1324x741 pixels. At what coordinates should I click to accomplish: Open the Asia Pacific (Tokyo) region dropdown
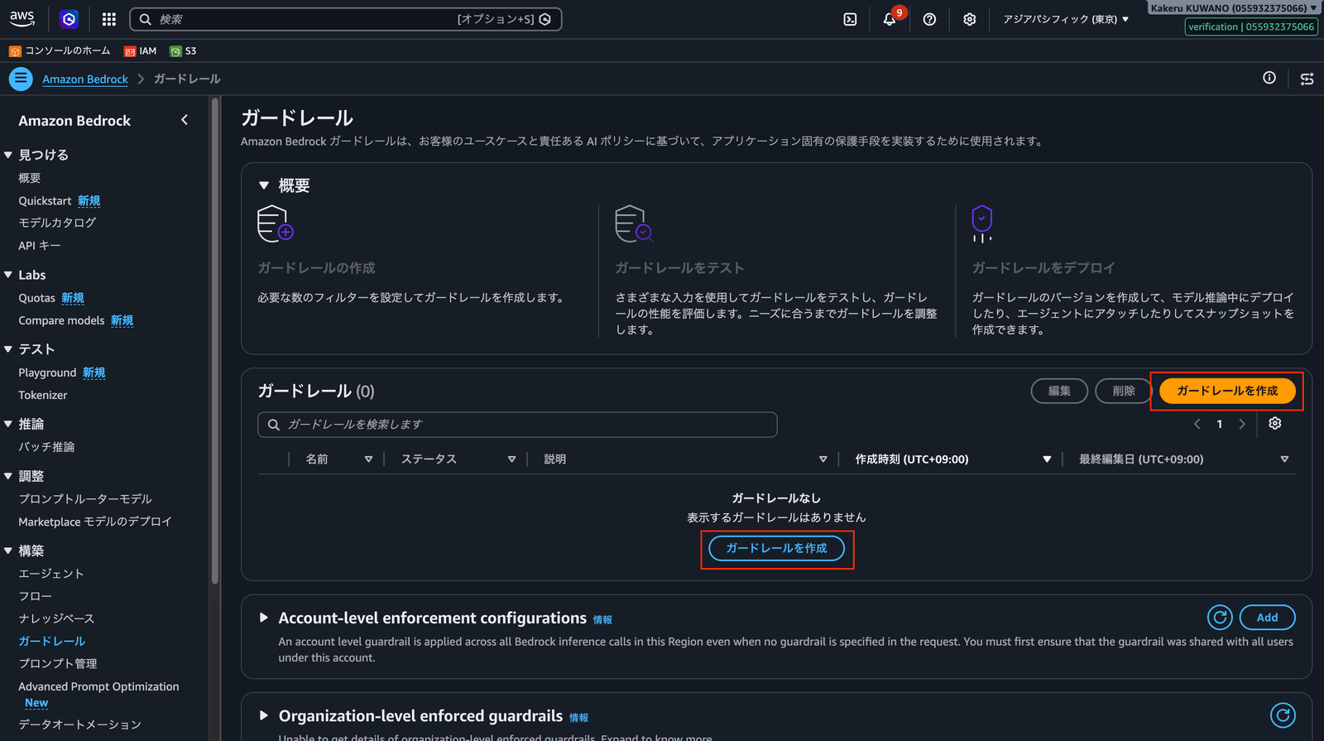(x=1066, y=19)
